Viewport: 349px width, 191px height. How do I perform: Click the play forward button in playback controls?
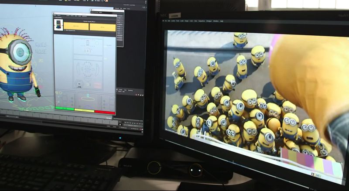[x=135, y=123]
